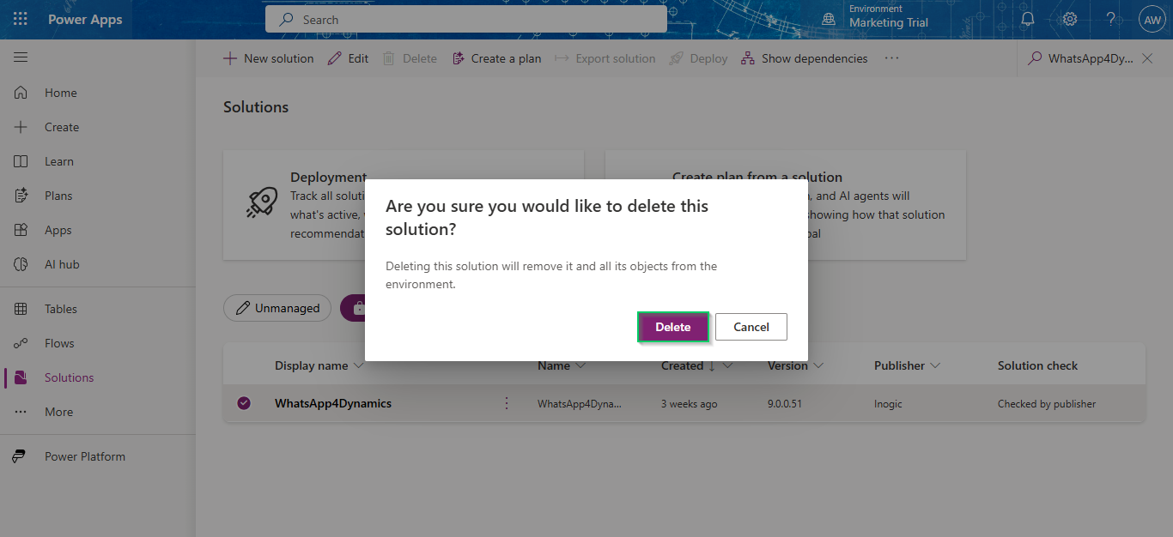Click Show dependencies in command bar
This screenshot has height=537, width=1173.
tap(804, 58)
